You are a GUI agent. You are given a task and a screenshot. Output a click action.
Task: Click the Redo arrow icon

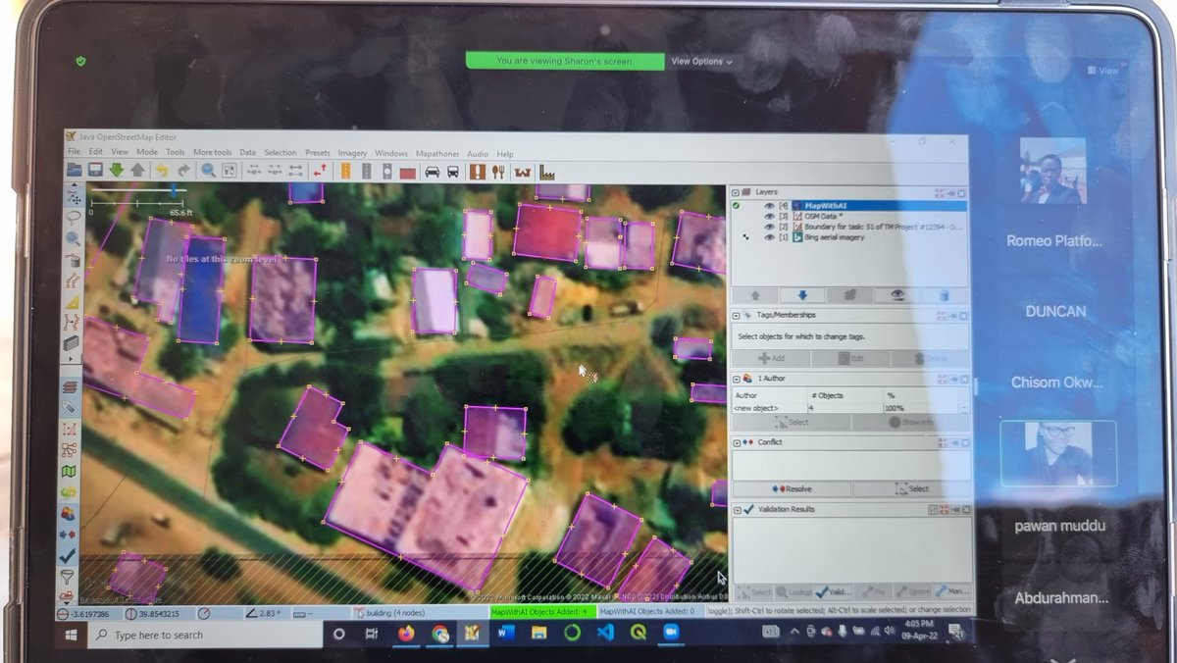[x=183, y=171]
